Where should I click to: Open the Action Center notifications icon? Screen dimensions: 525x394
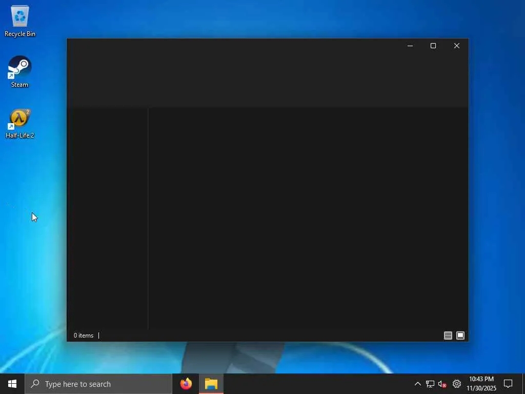coord(508,384)
